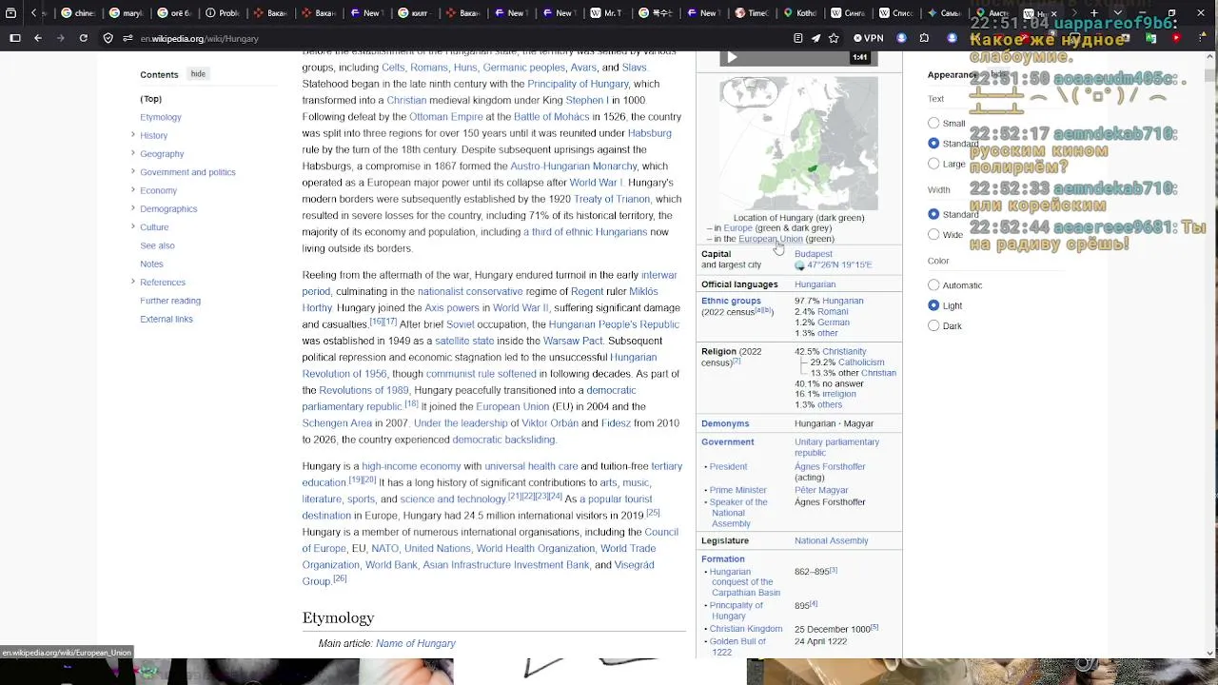Viewport: 1218px width, 685px height.
Task: Bookmark this page with the star icon
Action: (834, 38)
